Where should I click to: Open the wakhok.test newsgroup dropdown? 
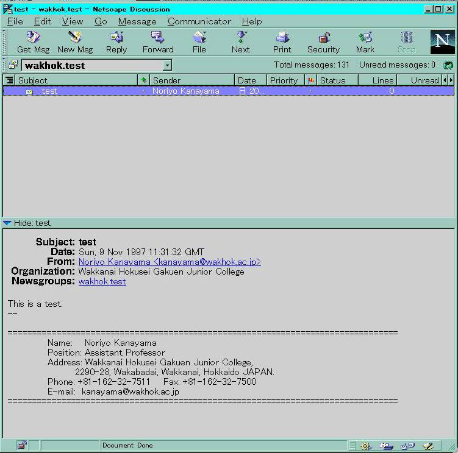167,66
